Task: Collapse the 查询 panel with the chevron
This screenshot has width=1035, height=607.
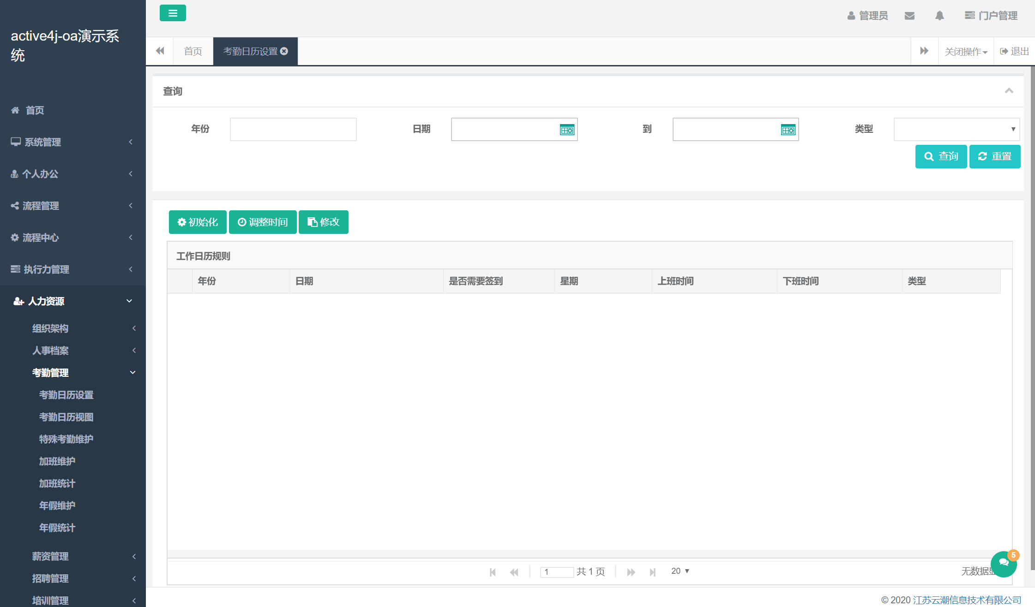Action: (x=1009, y=91)
